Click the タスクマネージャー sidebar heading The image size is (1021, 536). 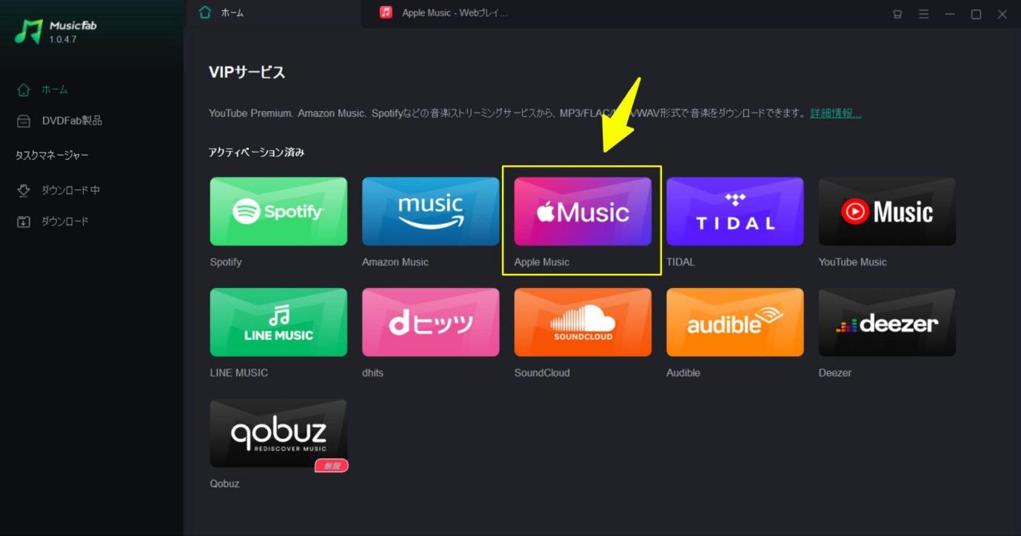(x=52, y=155)
